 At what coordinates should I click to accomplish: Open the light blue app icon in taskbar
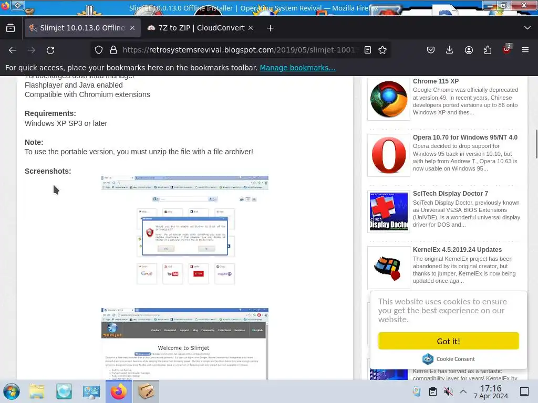pos(64,391)
